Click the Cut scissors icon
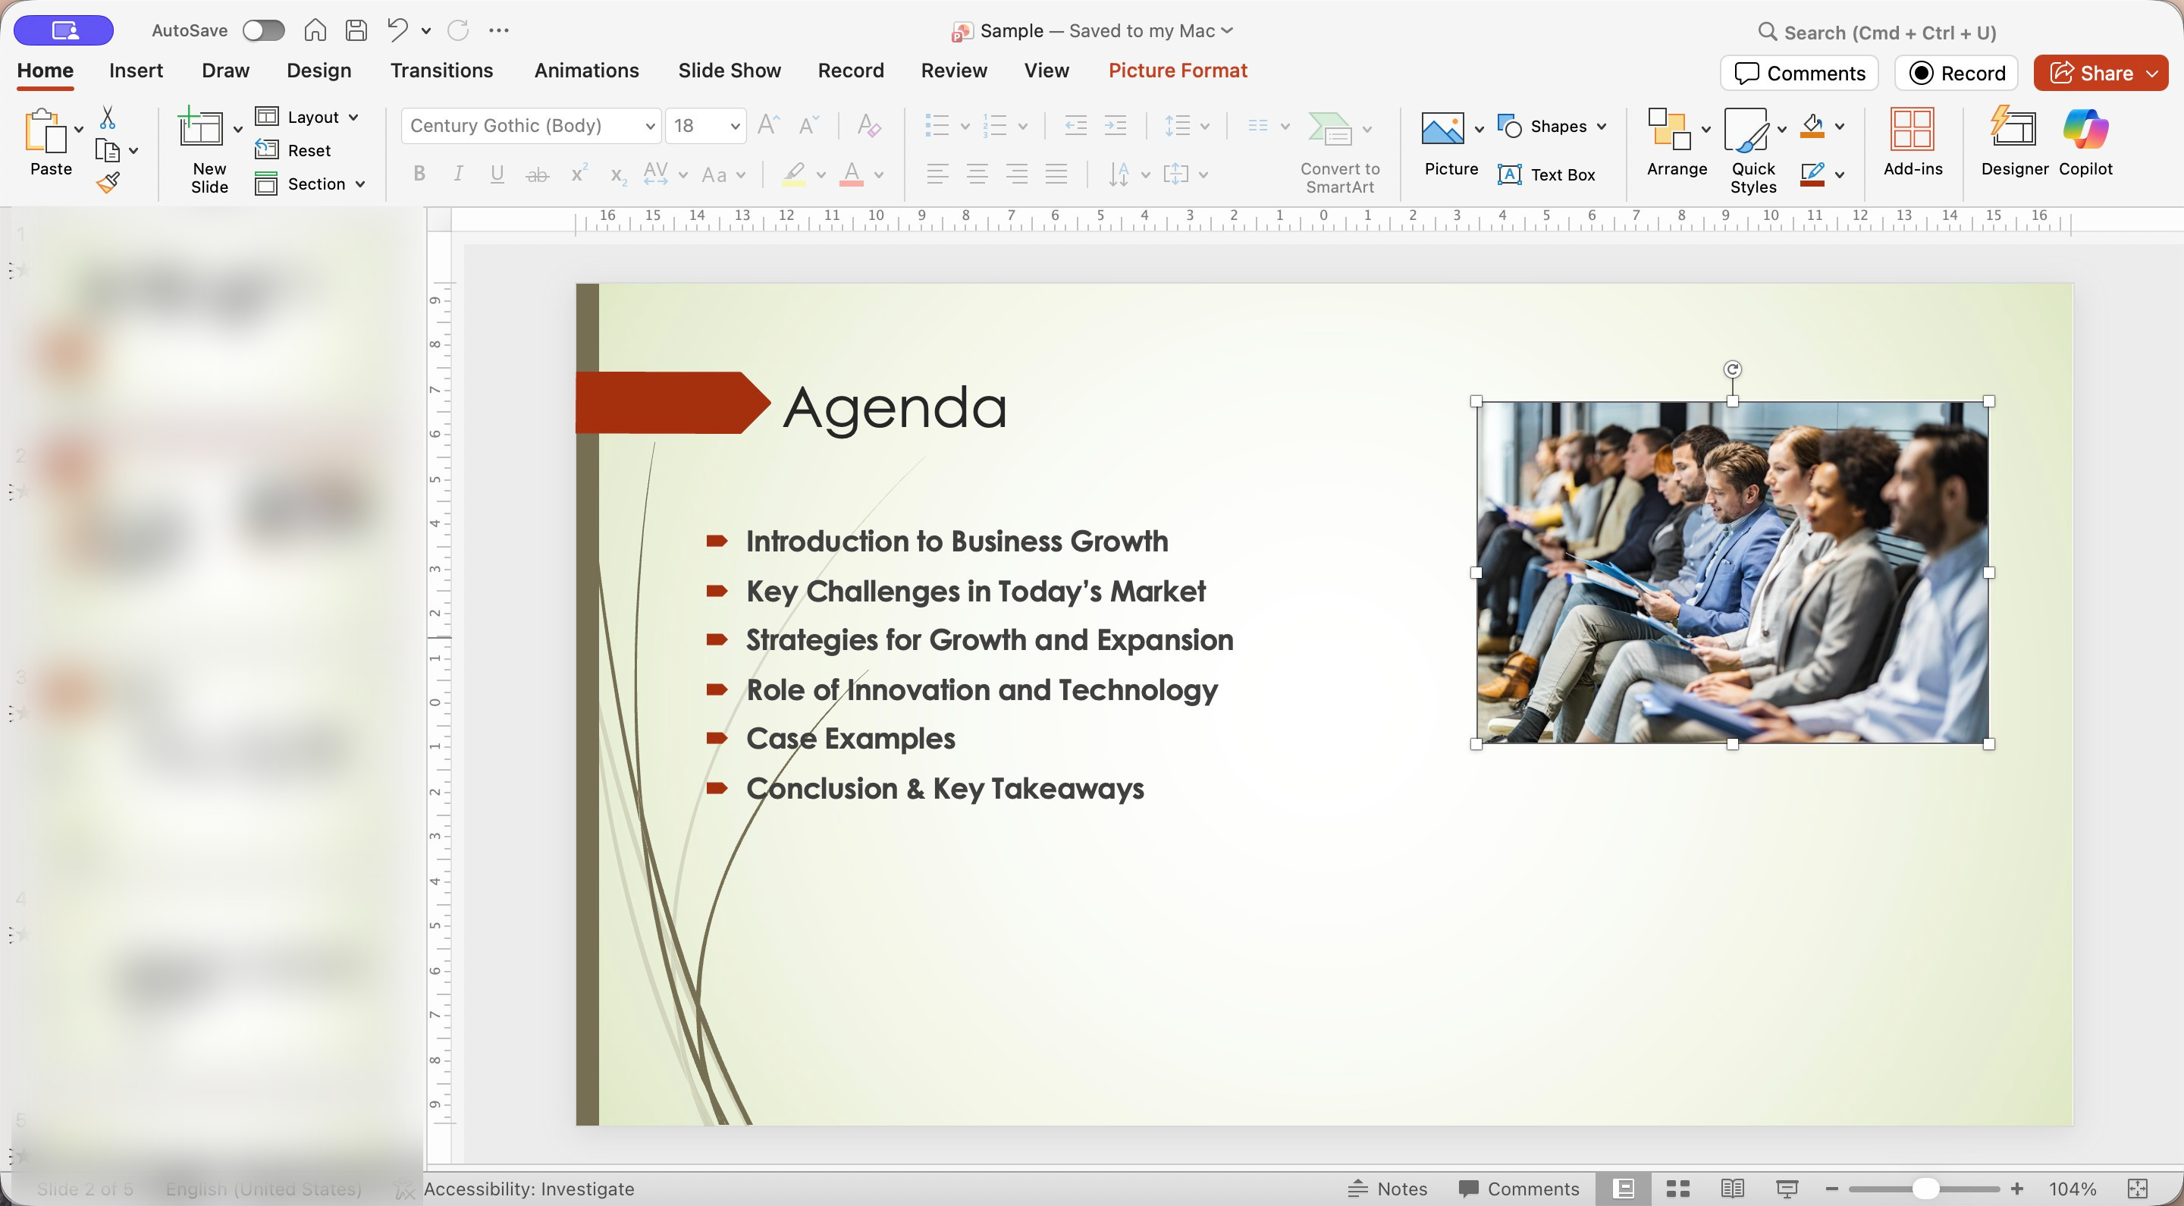 pos(108,116)
